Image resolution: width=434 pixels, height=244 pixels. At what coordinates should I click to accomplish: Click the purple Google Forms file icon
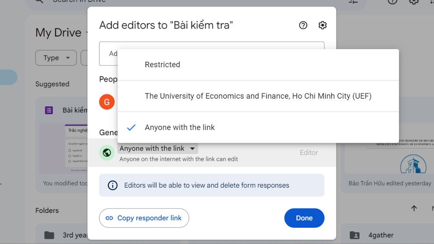[x=49, y=110]
